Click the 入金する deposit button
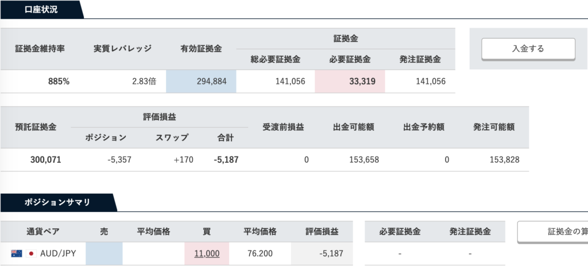Screen dimensions: 588x266 [528, 49]
